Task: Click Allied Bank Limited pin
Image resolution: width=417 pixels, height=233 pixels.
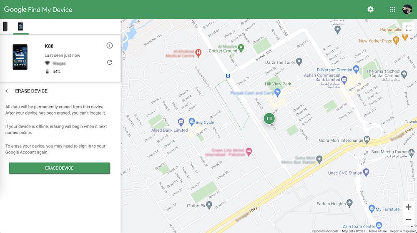Action: pyautogui.click(x=181, y=122)
